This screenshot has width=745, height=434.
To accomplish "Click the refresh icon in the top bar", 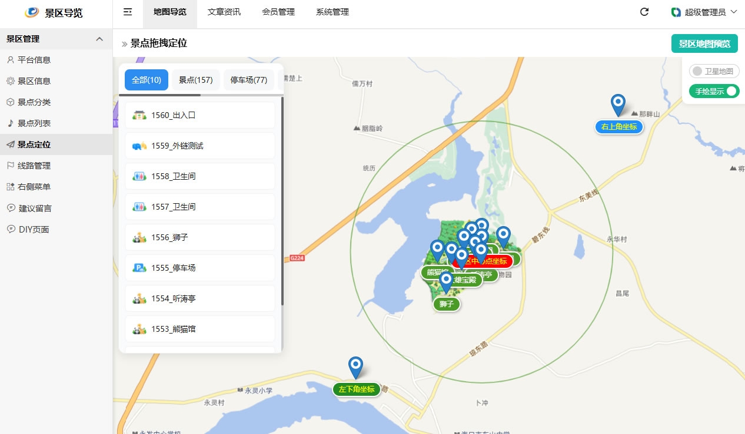I will tap(644, 12).
